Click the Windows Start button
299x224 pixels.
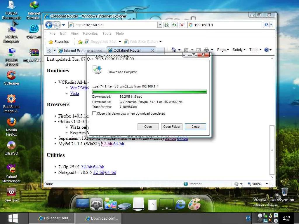pos(13,218)
